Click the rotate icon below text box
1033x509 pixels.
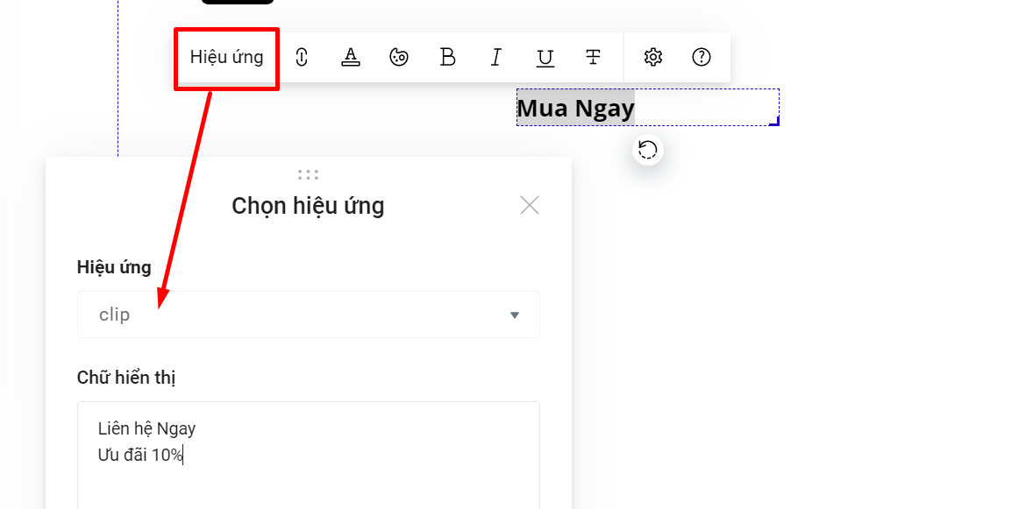click(648, 150)
